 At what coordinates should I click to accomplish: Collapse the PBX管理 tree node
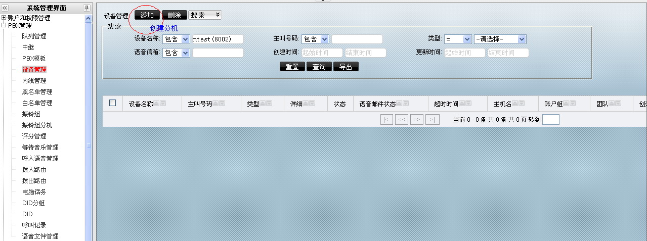[4, 26]
